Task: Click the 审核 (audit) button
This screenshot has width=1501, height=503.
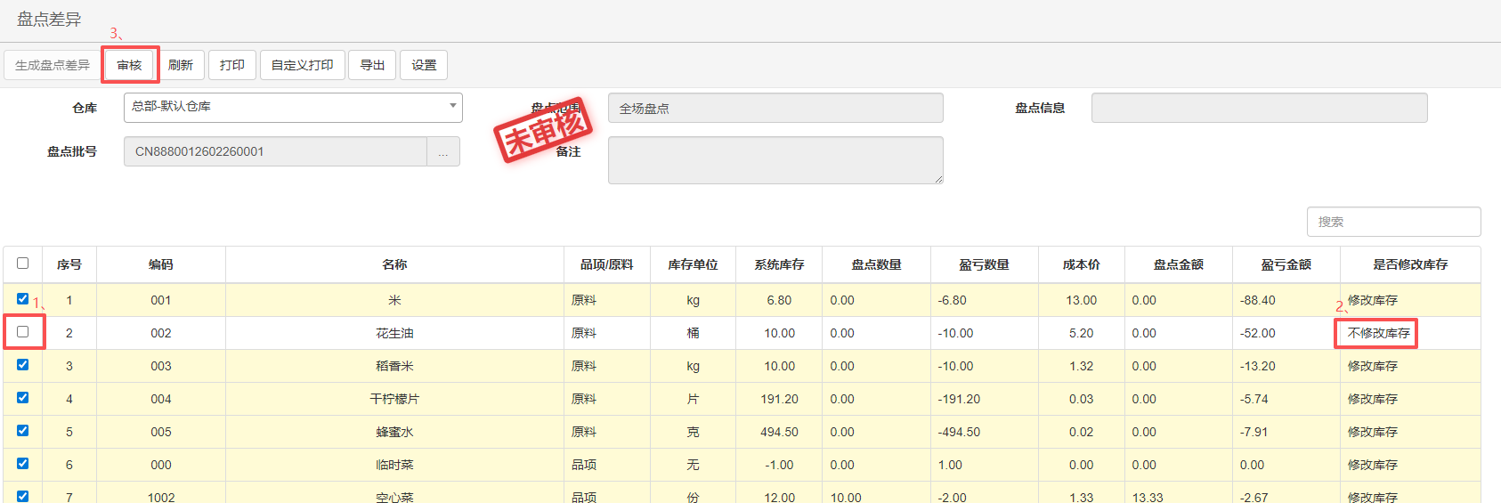Action: [x=130, y=65]
